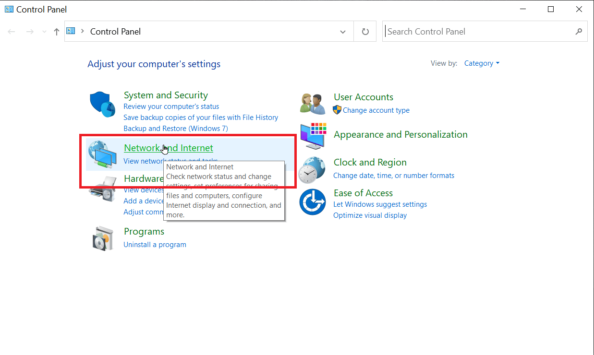Open the Network and Internet heading link
Image resolution: width=594 pixels, height=355 pixels.
[169, 148]
